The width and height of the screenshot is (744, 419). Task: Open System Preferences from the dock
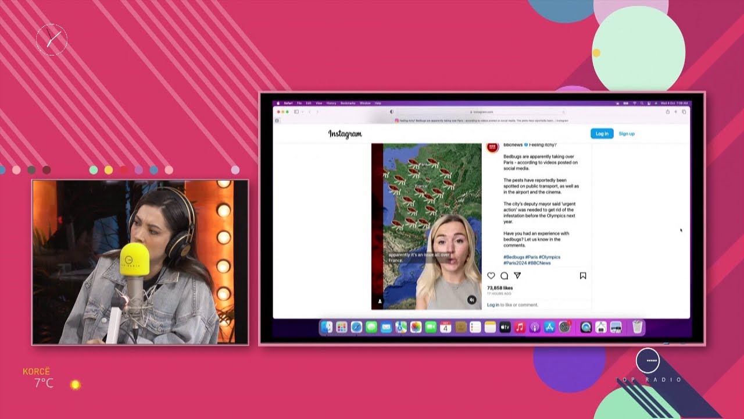coord(564,328)
